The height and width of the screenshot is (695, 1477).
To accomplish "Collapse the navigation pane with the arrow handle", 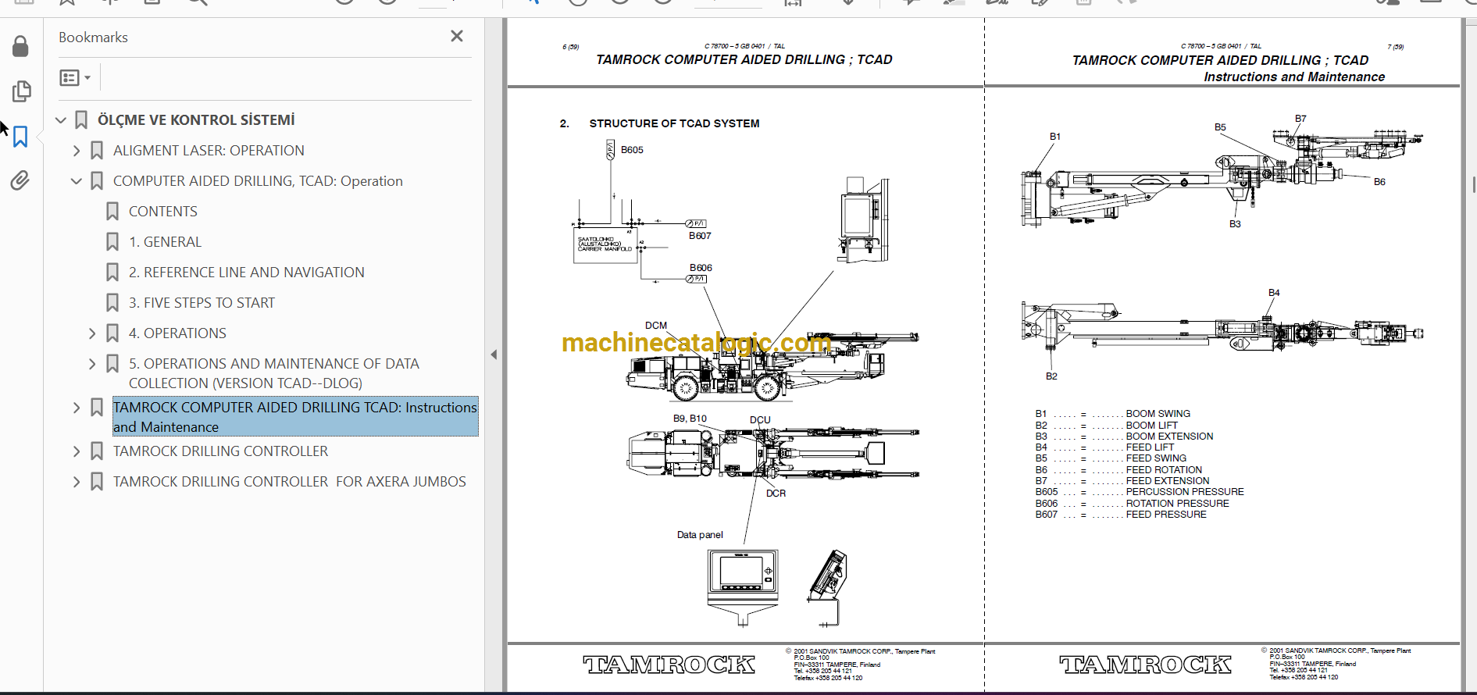I will point(494,355).
